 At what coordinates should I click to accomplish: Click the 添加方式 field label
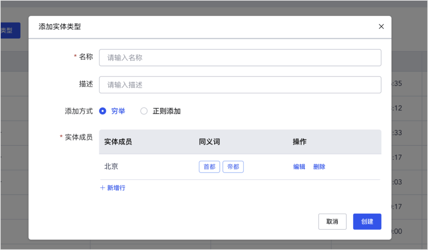79,111
